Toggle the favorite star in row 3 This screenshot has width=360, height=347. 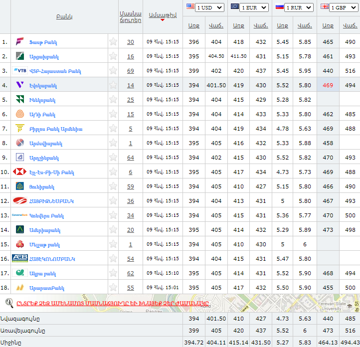coord(113,70)
